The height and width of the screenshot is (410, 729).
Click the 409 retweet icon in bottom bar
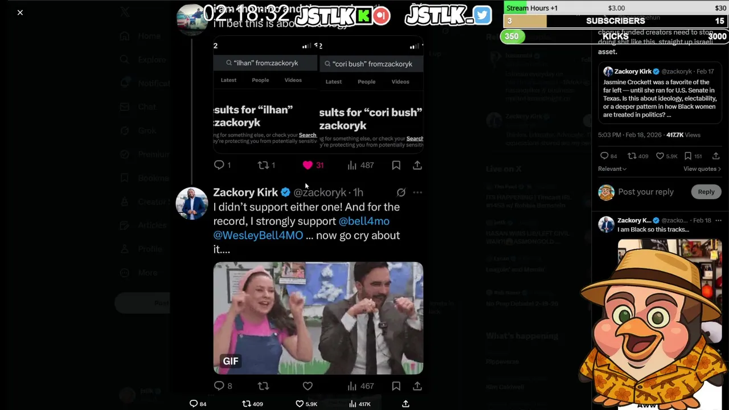coord(247,404)
